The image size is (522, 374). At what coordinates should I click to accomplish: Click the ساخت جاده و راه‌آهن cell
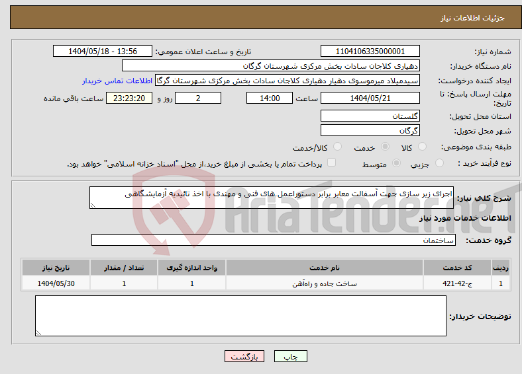(x=325, y=283)
